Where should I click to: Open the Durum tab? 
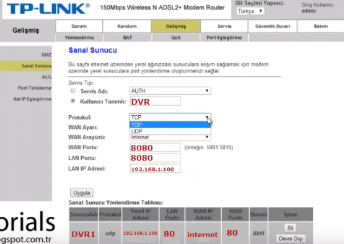point(79,26)
